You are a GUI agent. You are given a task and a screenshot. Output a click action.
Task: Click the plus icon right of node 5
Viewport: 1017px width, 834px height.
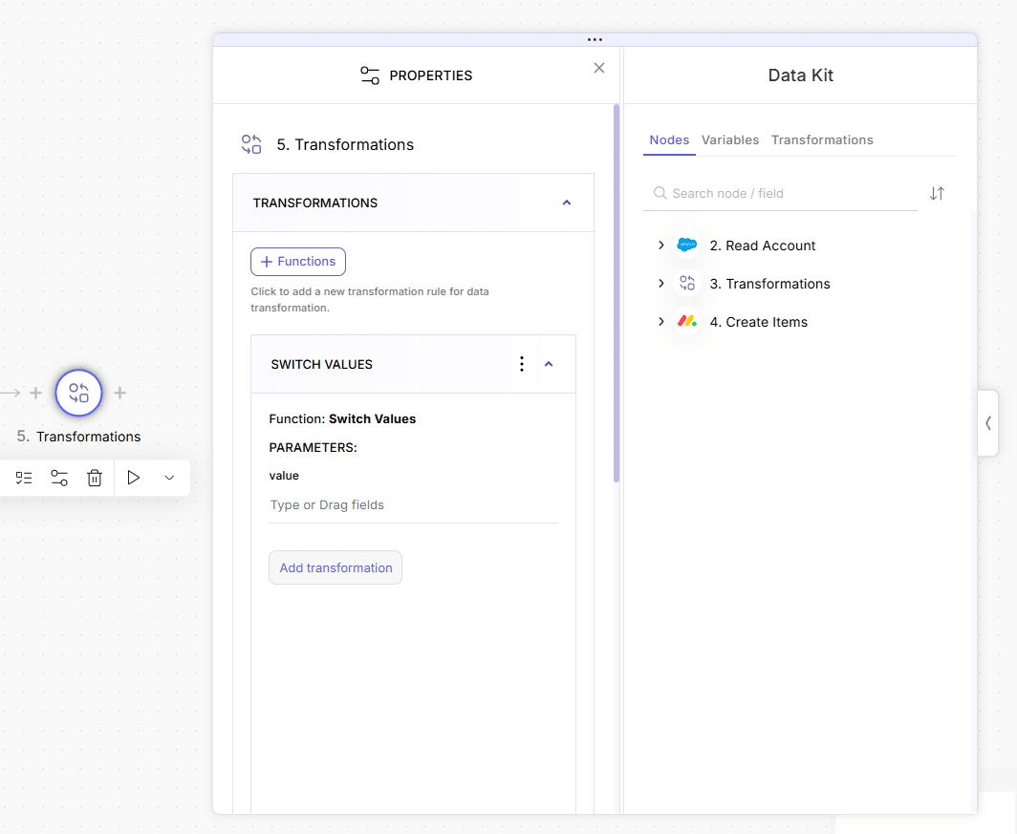[x=120, y=393]
